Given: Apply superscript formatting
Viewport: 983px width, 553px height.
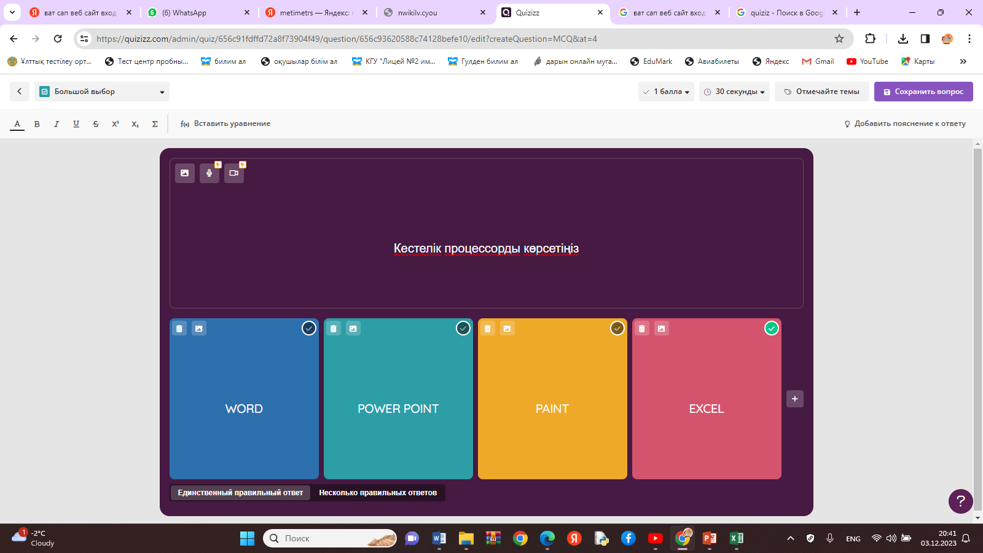Looking at the screenshot, I should point(116,124).
